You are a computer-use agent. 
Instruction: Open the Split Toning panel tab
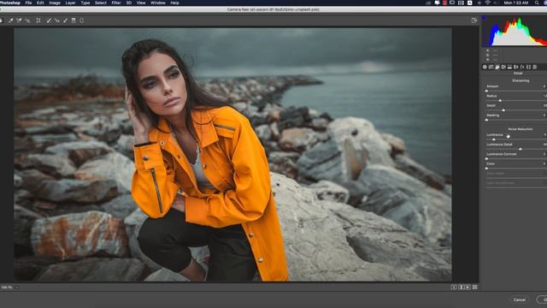tap(509, 67)
